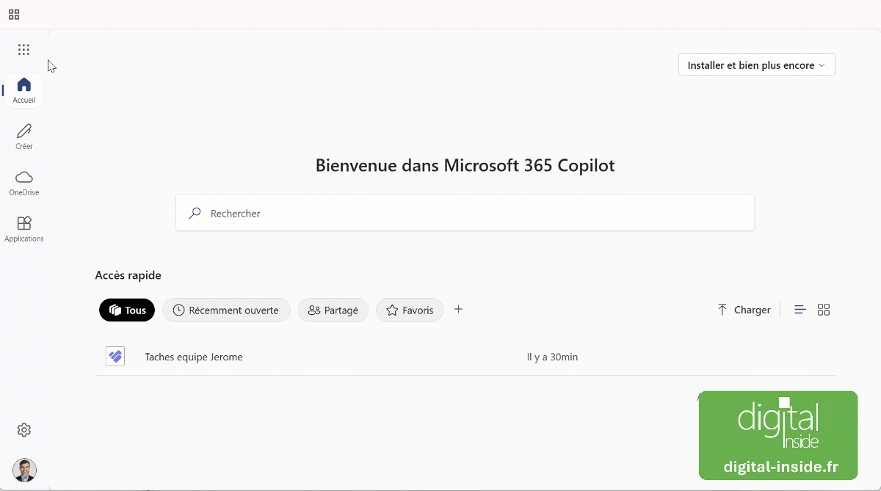Open the Applications sidebar icon
This screenshot has height=491, width=881.
[23, 224]
